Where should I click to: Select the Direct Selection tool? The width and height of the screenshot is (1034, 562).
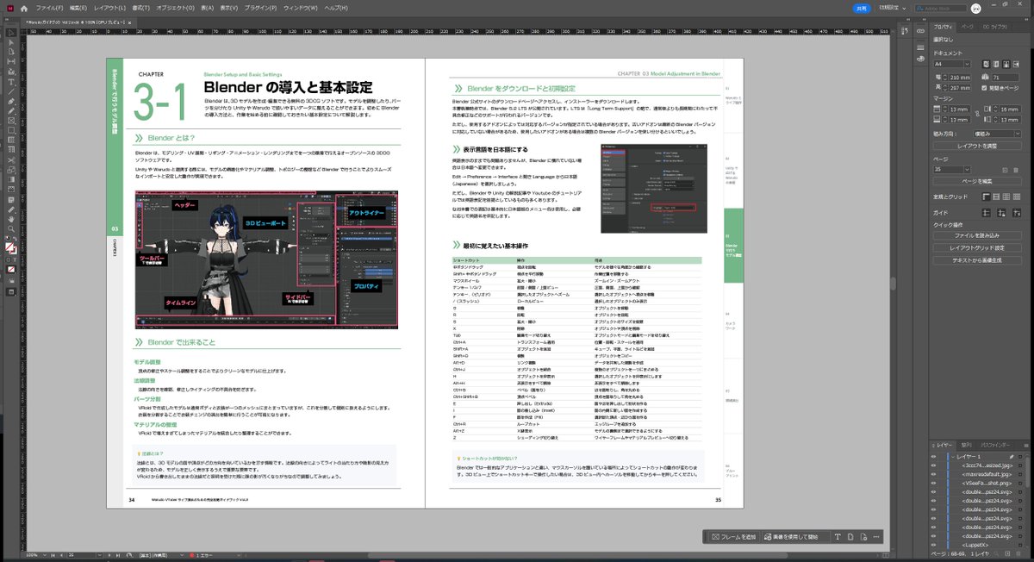coord(12,43)
